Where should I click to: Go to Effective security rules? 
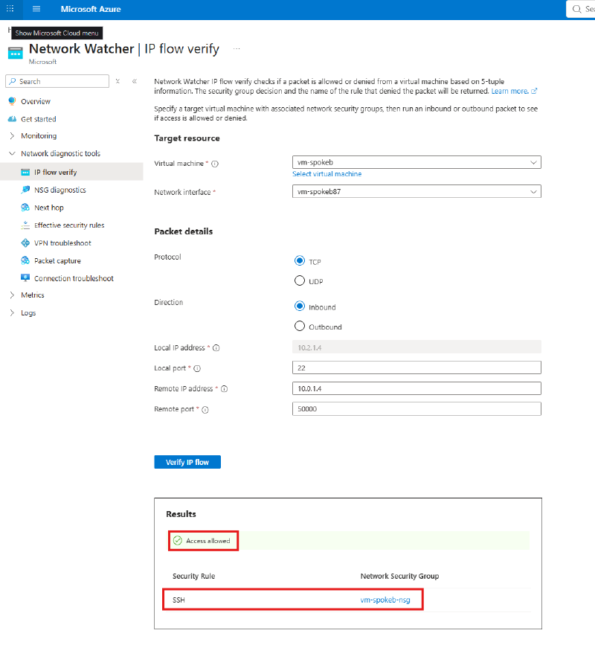(69, 225)
